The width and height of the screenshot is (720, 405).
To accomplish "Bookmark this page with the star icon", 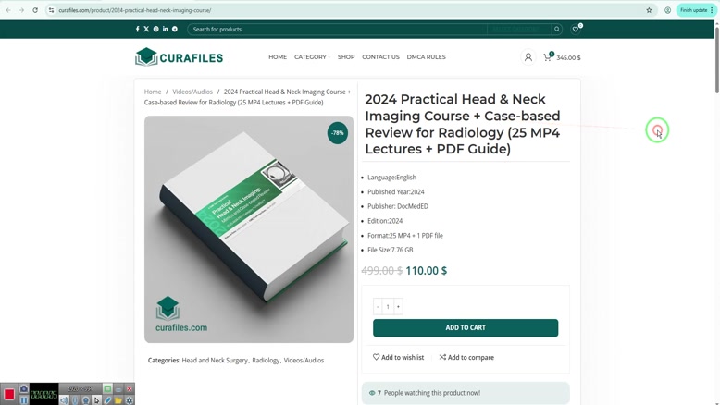I will pos(649,10).
